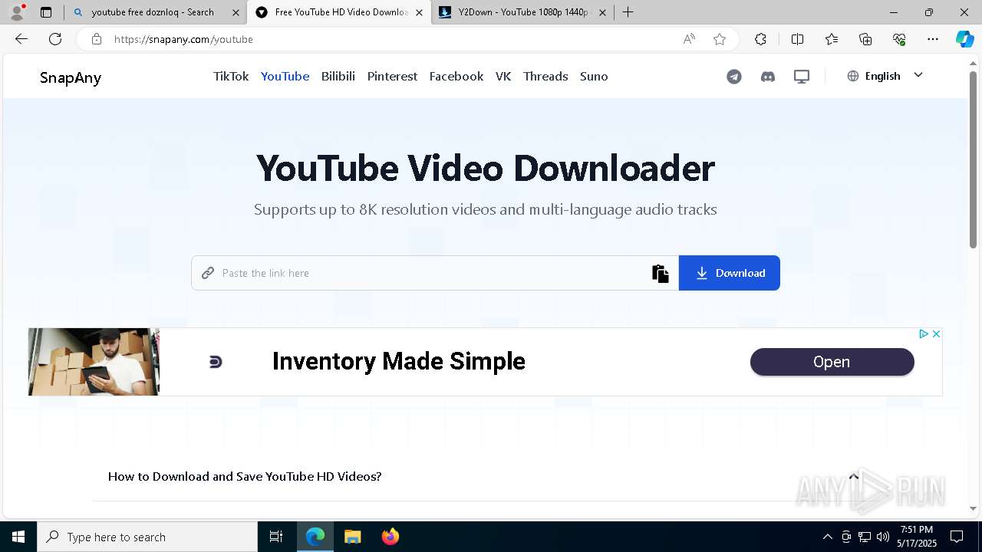The width and height of the screenshot is (982, 552).
Task: Open the Telegram icon link
Action: point(734,77)
